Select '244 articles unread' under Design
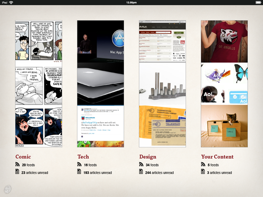Image resolution: width=263 pixels, height=197 pixels. pos(160,173)
